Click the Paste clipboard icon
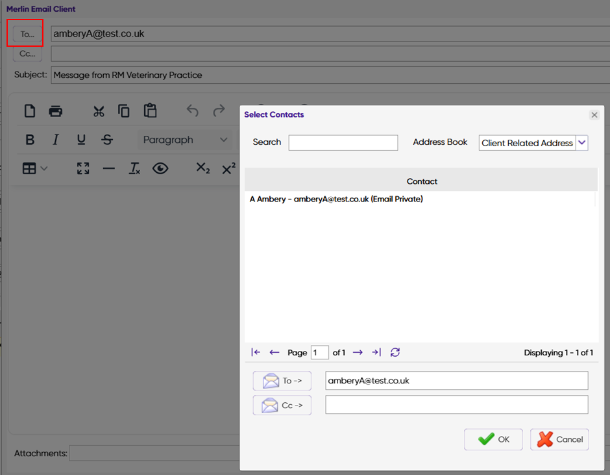Screen dimensions: 610x475 pos(150,110)
